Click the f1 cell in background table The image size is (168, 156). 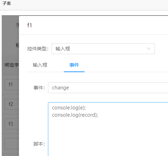tap(12, 85)
